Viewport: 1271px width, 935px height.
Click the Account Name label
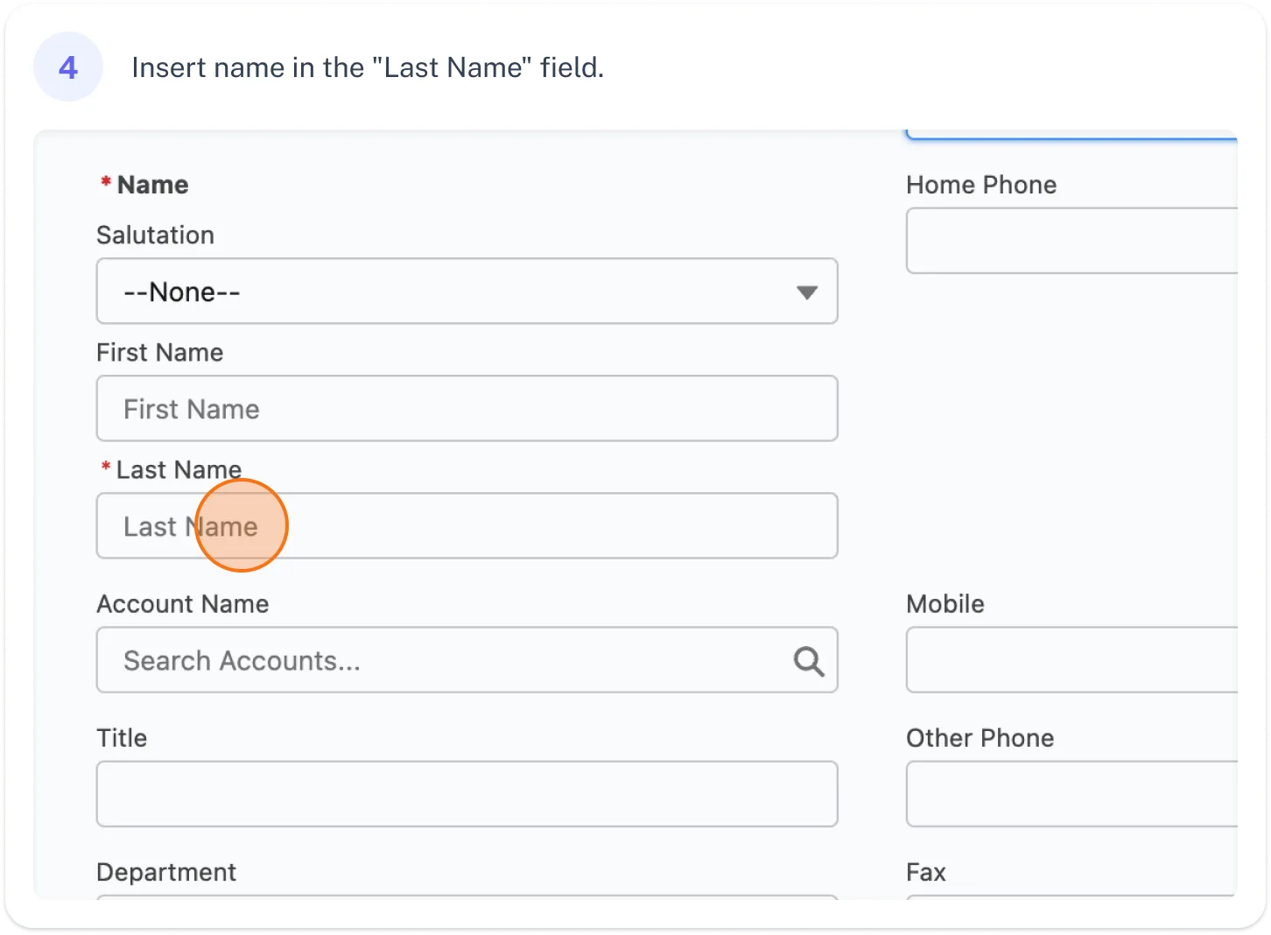(x=182, y=604)
